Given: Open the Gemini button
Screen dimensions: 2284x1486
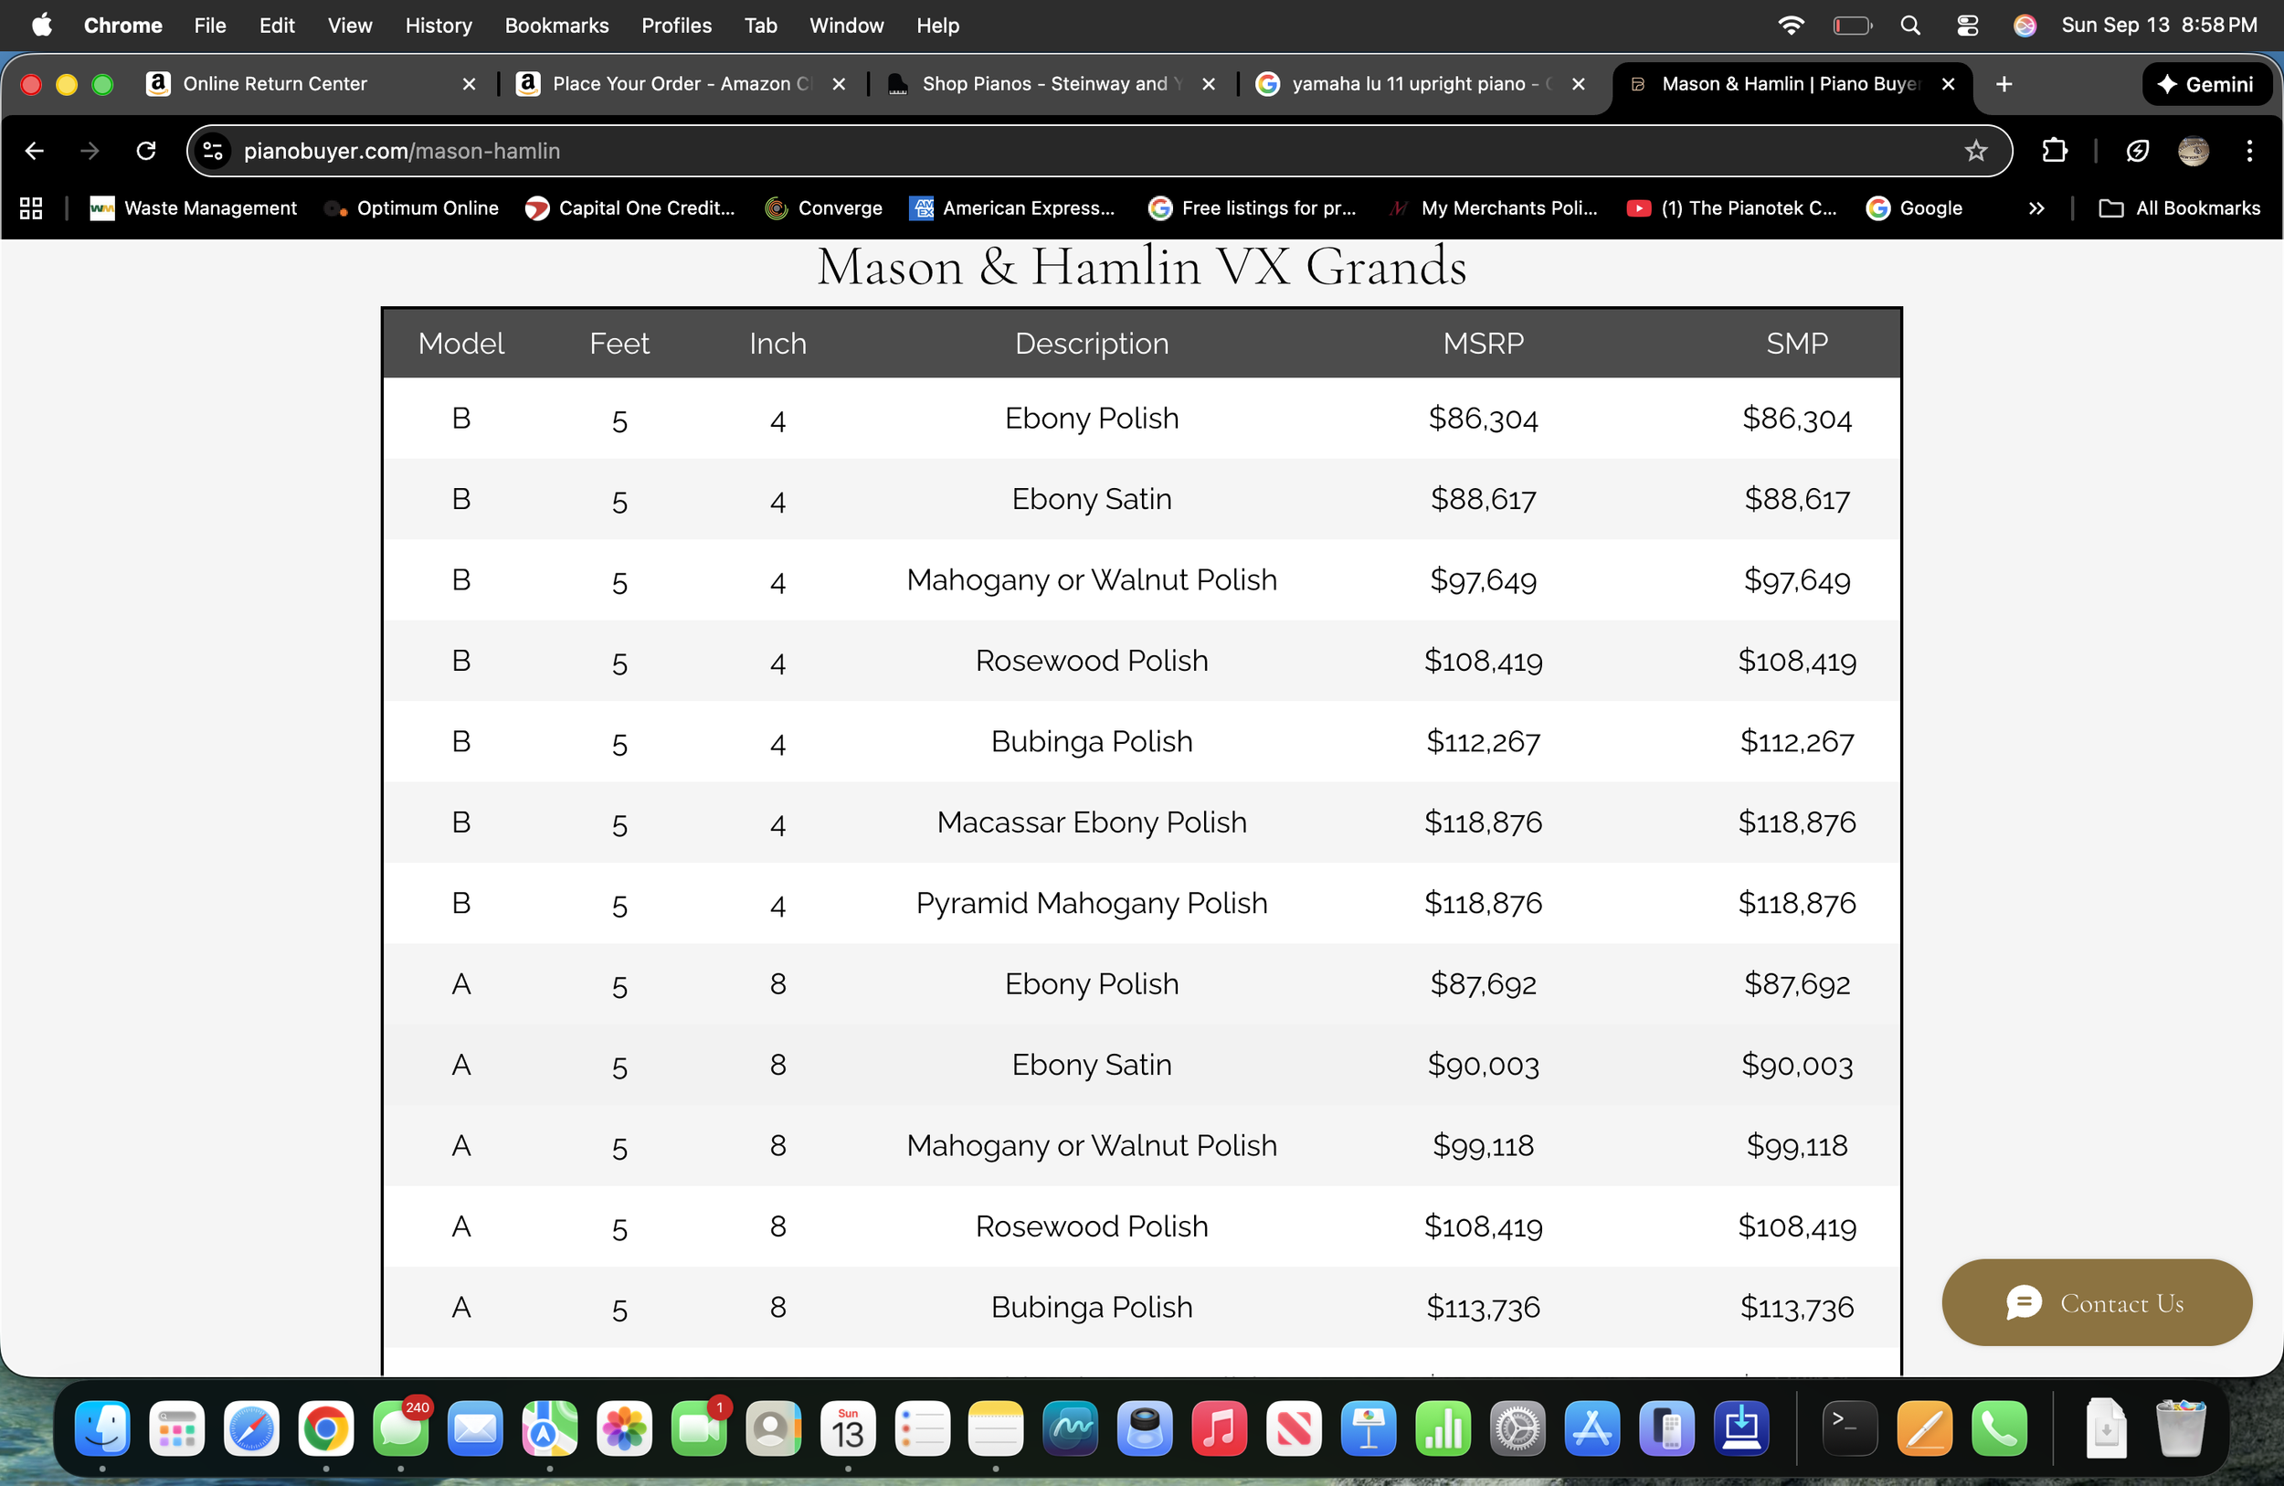Looking at the screenshot, I should pos(2206,84).
